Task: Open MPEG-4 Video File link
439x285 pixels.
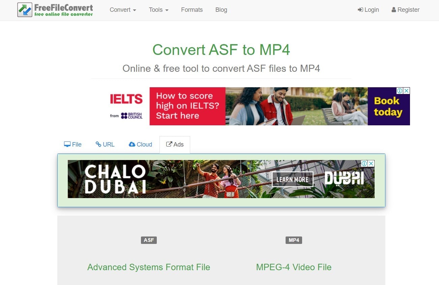Action: (294, 267)
